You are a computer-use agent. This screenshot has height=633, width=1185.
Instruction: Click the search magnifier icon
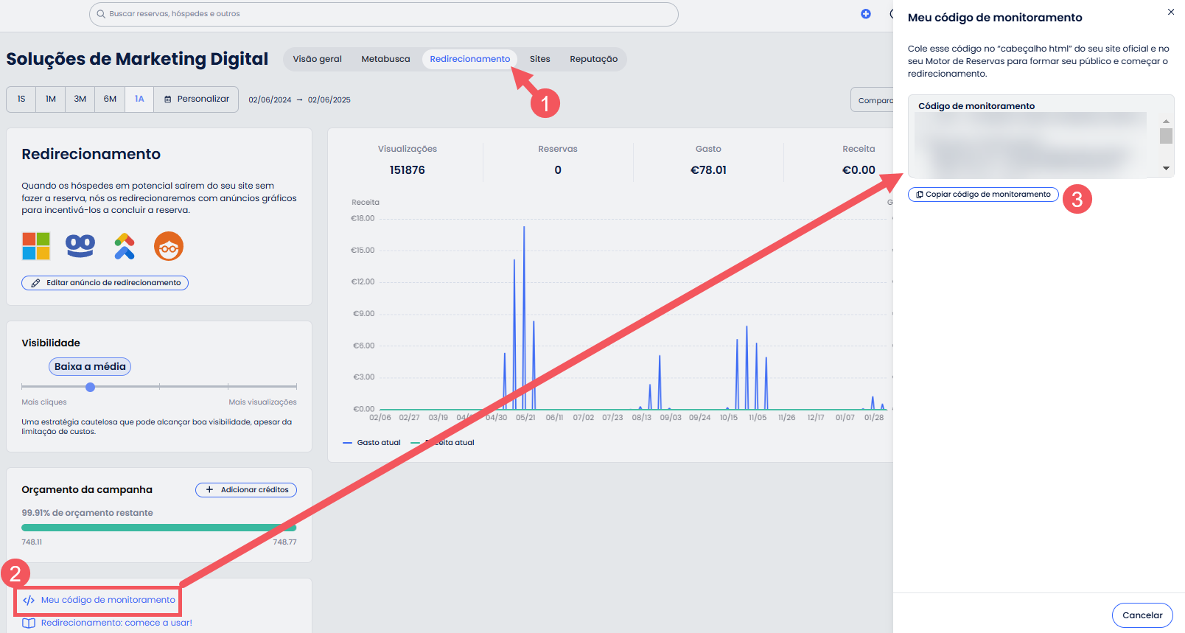pos(101,14)
